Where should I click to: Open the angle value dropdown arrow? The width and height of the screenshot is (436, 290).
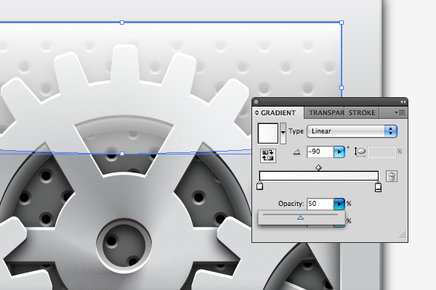click(x=339, y=152)
